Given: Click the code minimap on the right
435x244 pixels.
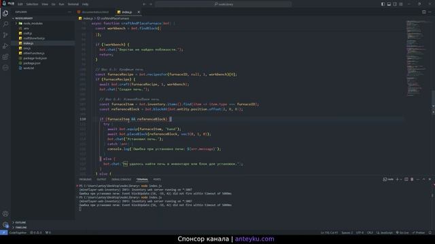Looking at the screenshot, I should [x=416, y=58].
